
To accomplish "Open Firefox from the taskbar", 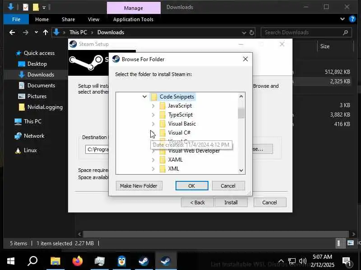I will (x=77, y=261).
